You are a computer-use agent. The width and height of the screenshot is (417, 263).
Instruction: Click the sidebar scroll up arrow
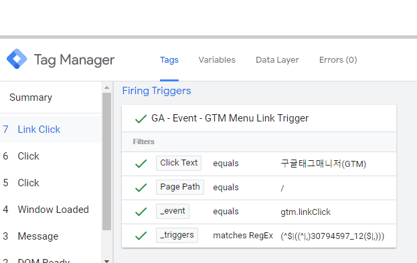[x=106, y=87]
